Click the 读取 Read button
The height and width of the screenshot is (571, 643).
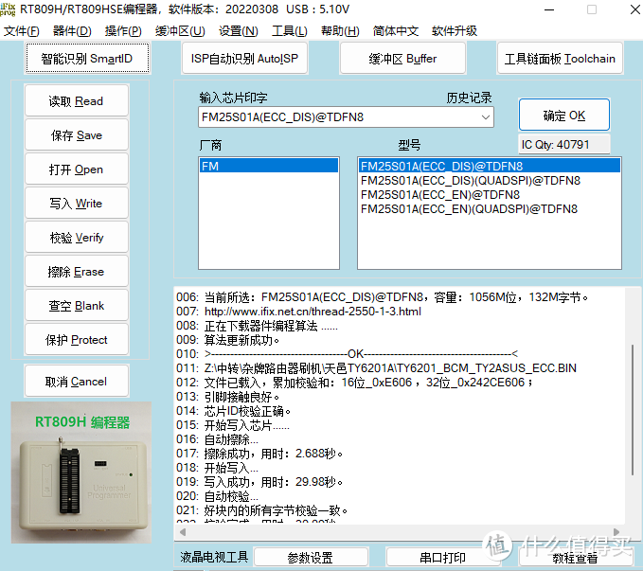pos(77,101)
